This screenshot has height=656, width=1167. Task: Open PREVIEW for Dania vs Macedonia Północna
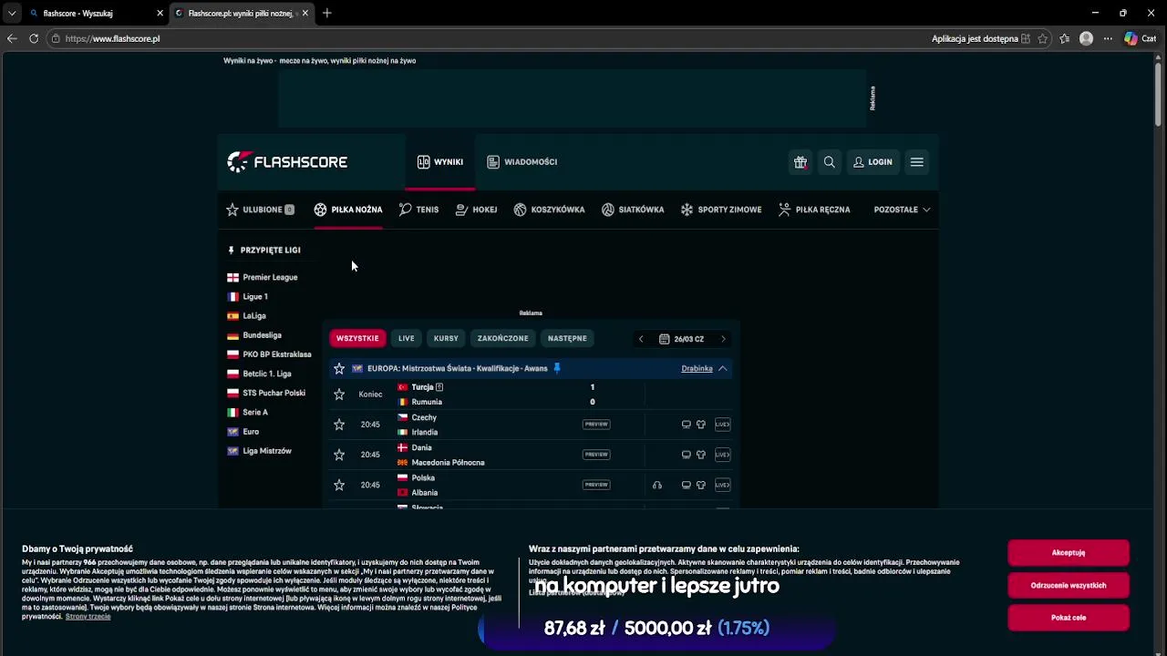point(596,455)
